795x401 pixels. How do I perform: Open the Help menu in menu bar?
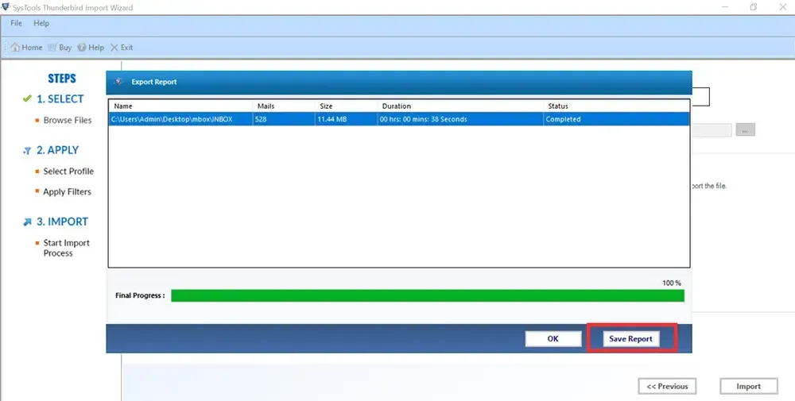(41, 24)
